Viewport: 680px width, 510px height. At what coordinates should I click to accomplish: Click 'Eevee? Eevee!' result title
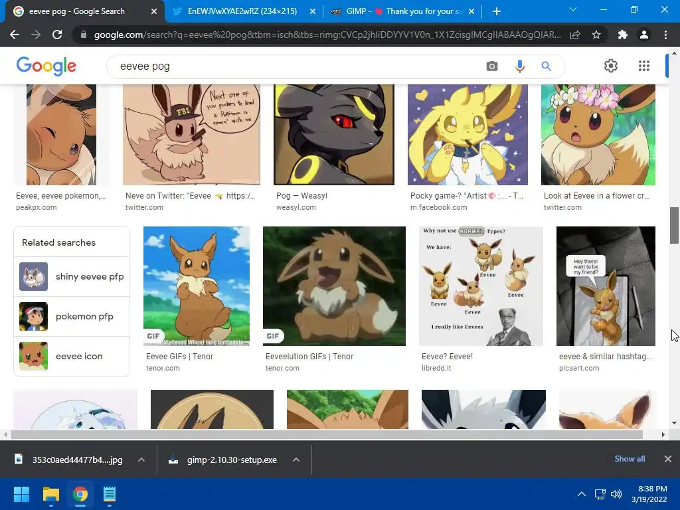(x=447, y=357)
